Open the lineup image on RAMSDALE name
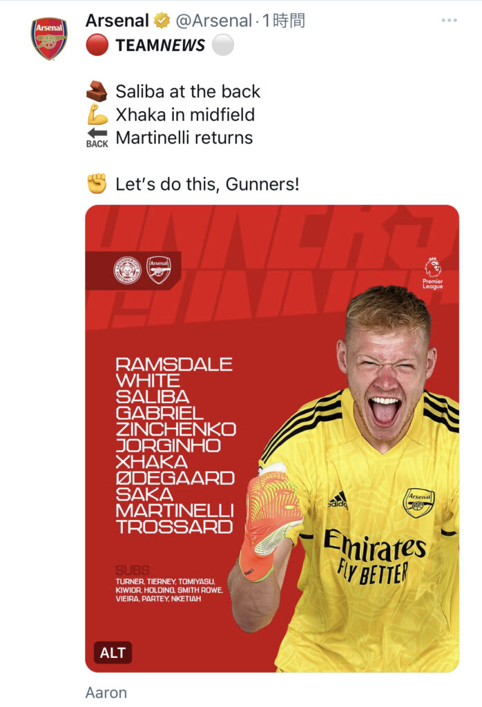 pyautogui.click(x=174, y=365)
